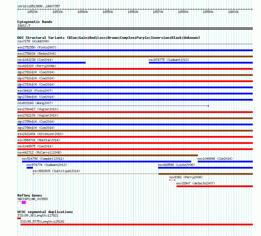Select variant nsv7278 (Kidd2008) label

[x=33, y=41]
